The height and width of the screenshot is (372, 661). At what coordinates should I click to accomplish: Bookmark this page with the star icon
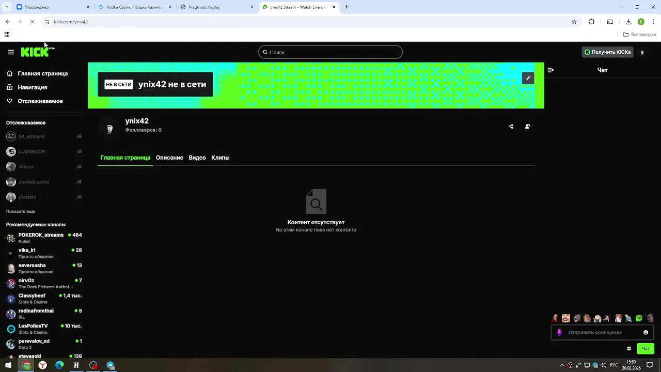click(574, 22)
